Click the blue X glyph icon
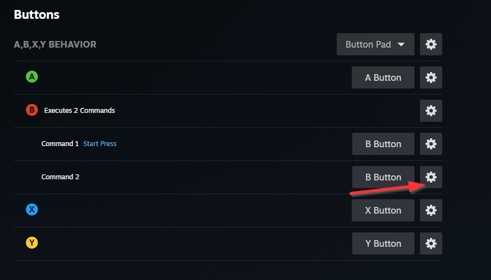 pyautogui.click(x=32, y=210)
